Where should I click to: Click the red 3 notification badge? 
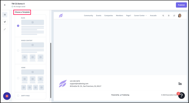tap(178, 94)
